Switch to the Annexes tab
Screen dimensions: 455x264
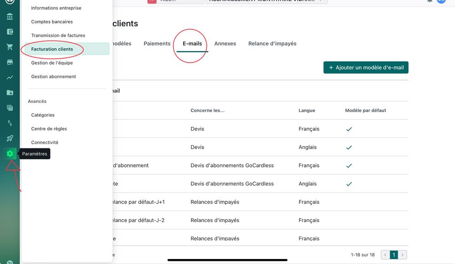[225, 44]
